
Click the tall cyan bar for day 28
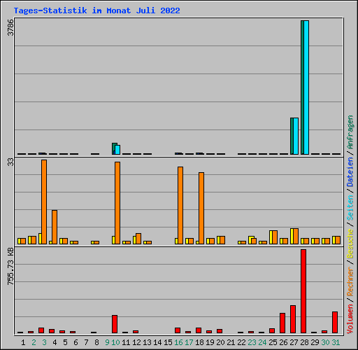coord(306,87)
